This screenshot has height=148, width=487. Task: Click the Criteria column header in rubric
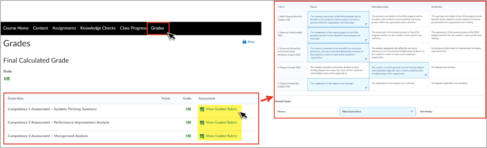click(282, 7)
